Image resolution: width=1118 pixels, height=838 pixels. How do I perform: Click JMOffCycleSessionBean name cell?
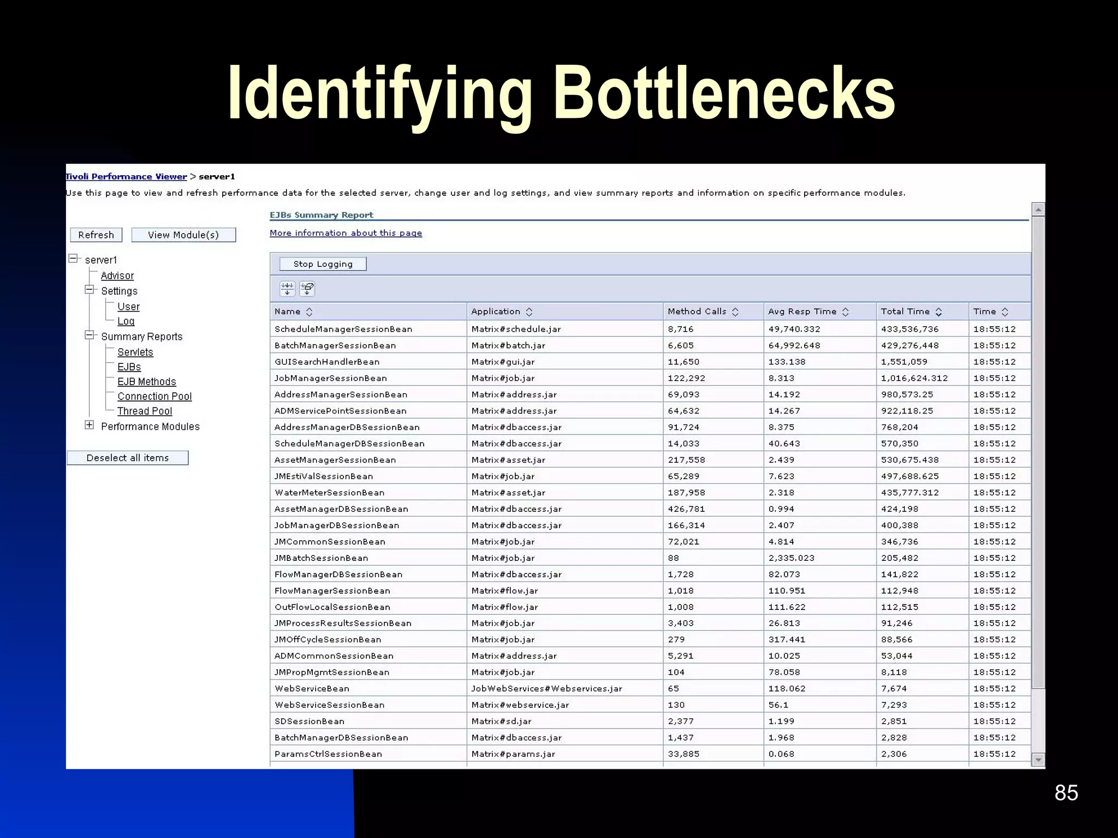click(x=368, y=639)
